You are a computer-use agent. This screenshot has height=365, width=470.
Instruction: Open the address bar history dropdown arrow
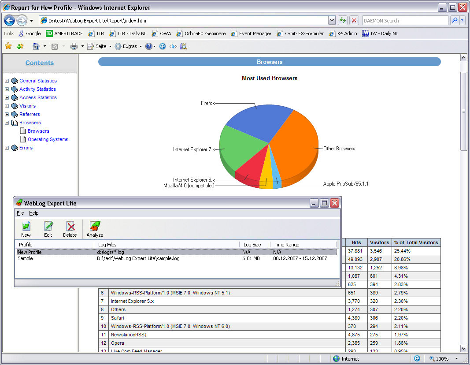click(x=332, y=20)
